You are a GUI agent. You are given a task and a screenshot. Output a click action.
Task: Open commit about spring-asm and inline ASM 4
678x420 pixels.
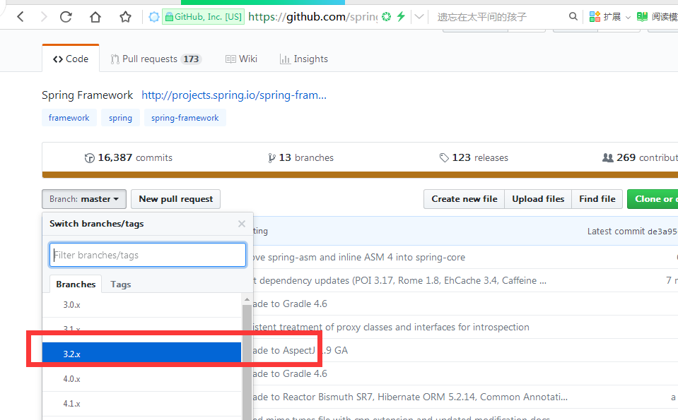pyautogui.click(x=358, y=257)
